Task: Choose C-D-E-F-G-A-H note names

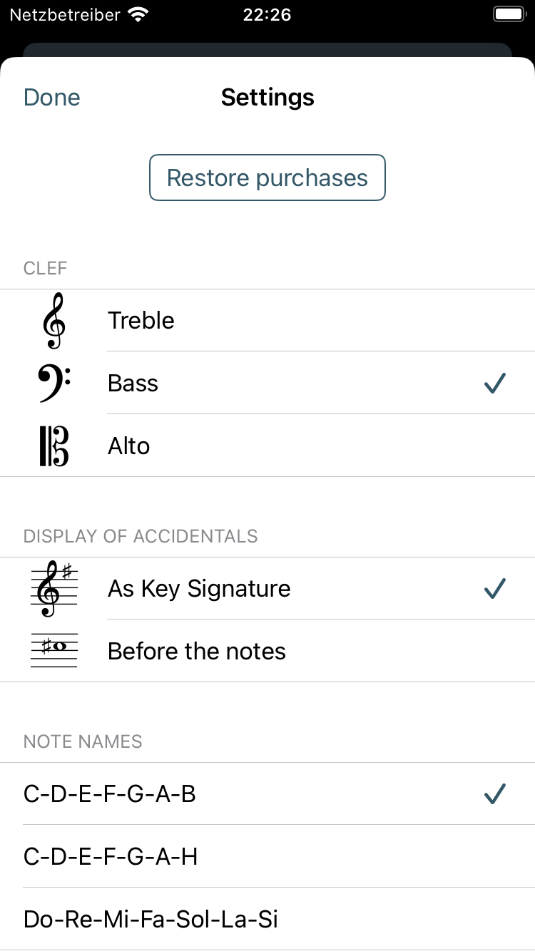Action: pyautogui.click(x=267, y=857)
